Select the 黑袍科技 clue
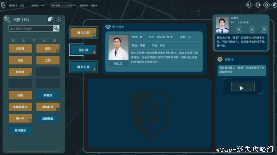277x155 pixels. point(48,107)
